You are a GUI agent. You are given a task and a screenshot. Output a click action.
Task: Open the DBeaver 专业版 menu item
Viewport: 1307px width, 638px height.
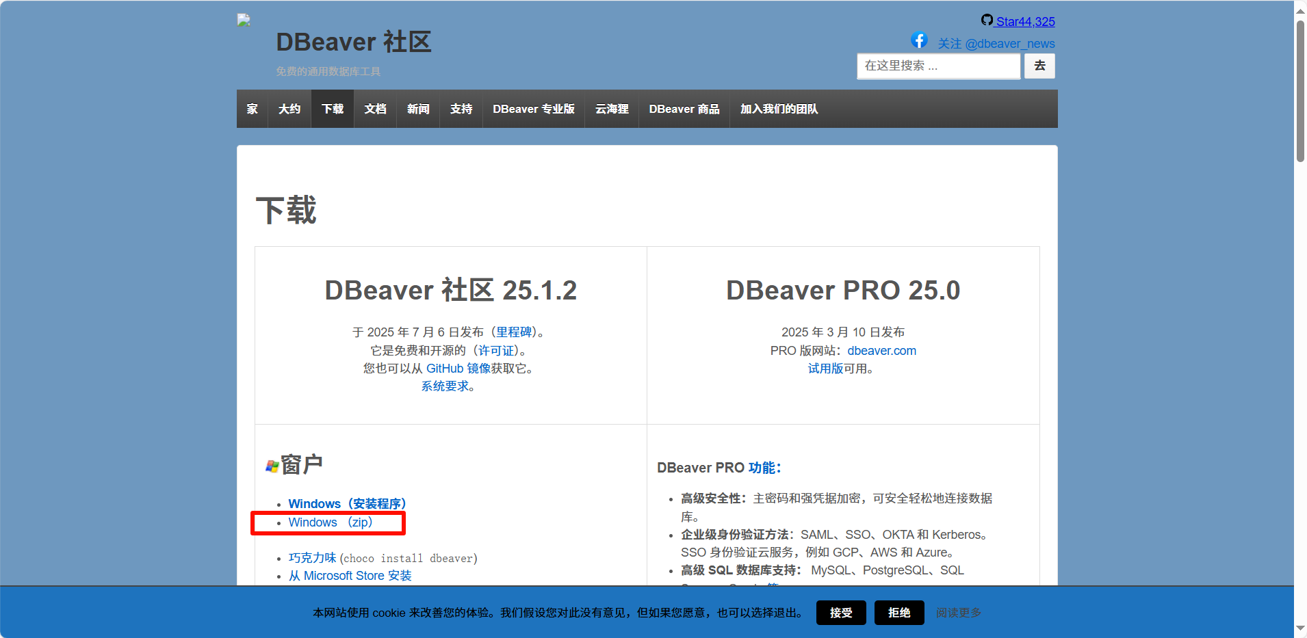534,109
